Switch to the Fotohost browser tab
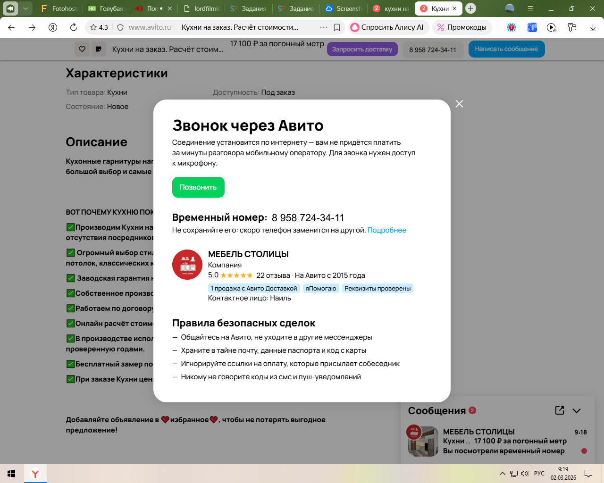The height and width of the screenshot is (483, 604). click(59, 8)
